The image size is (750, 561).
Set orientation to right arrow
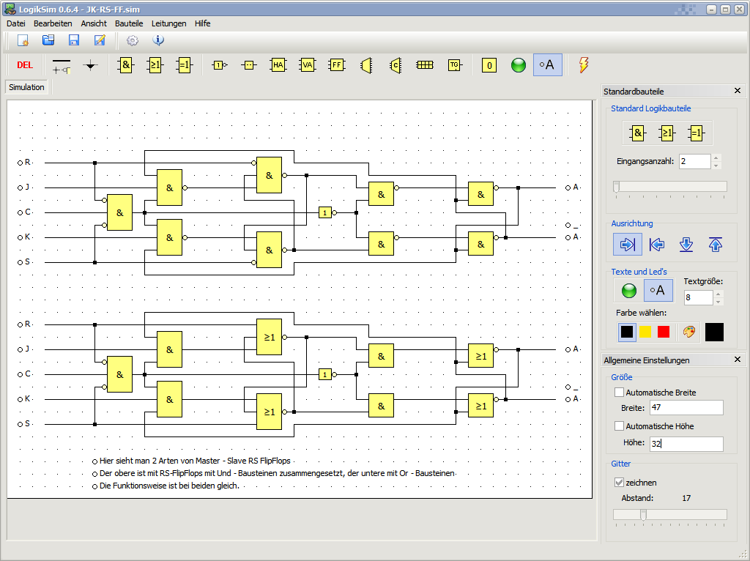(628, 245)
